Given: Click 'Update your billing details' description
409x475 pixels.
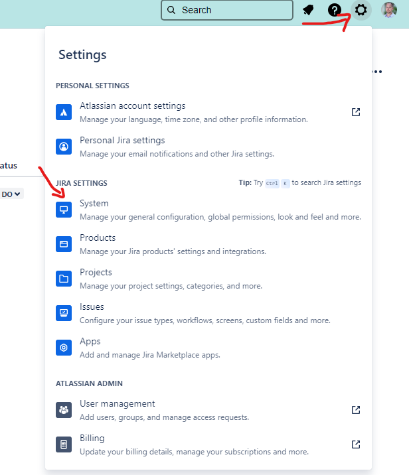Looking at the screenshot, I should (194, 452).
